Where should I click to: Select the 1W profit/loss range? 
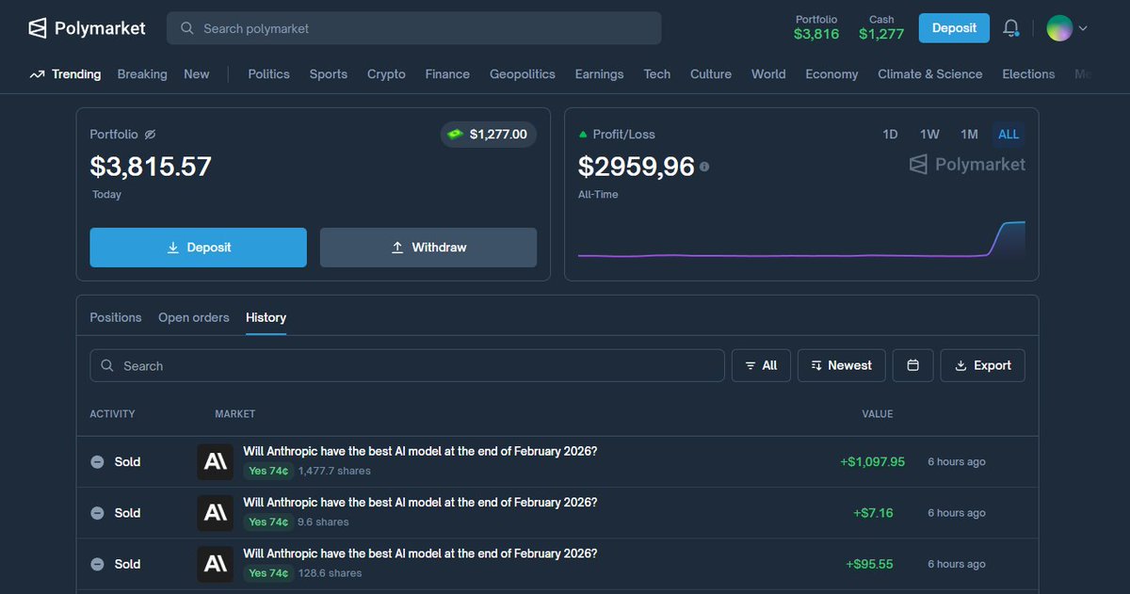929,135
